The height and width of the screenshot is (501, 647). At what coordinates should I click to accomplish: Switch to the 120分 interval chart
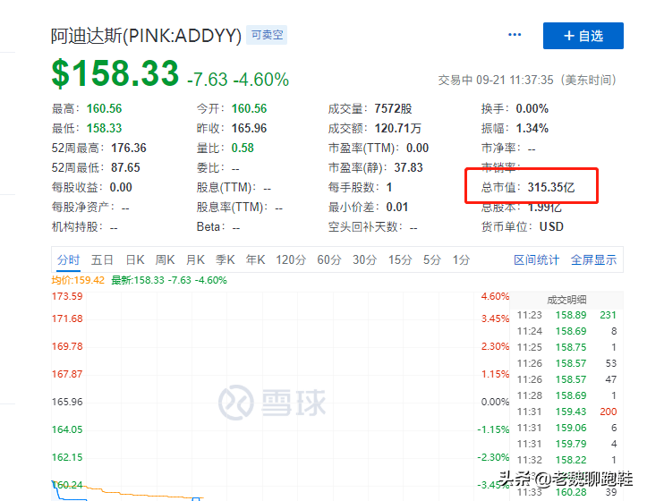click(291, 259)
